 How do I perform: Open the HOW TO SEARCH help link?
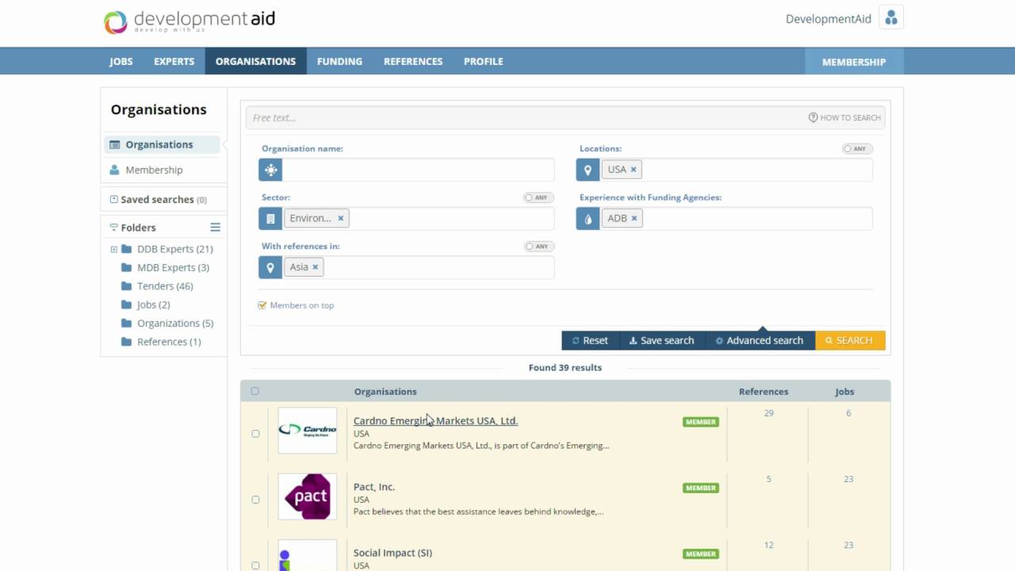tap(845, 117)
